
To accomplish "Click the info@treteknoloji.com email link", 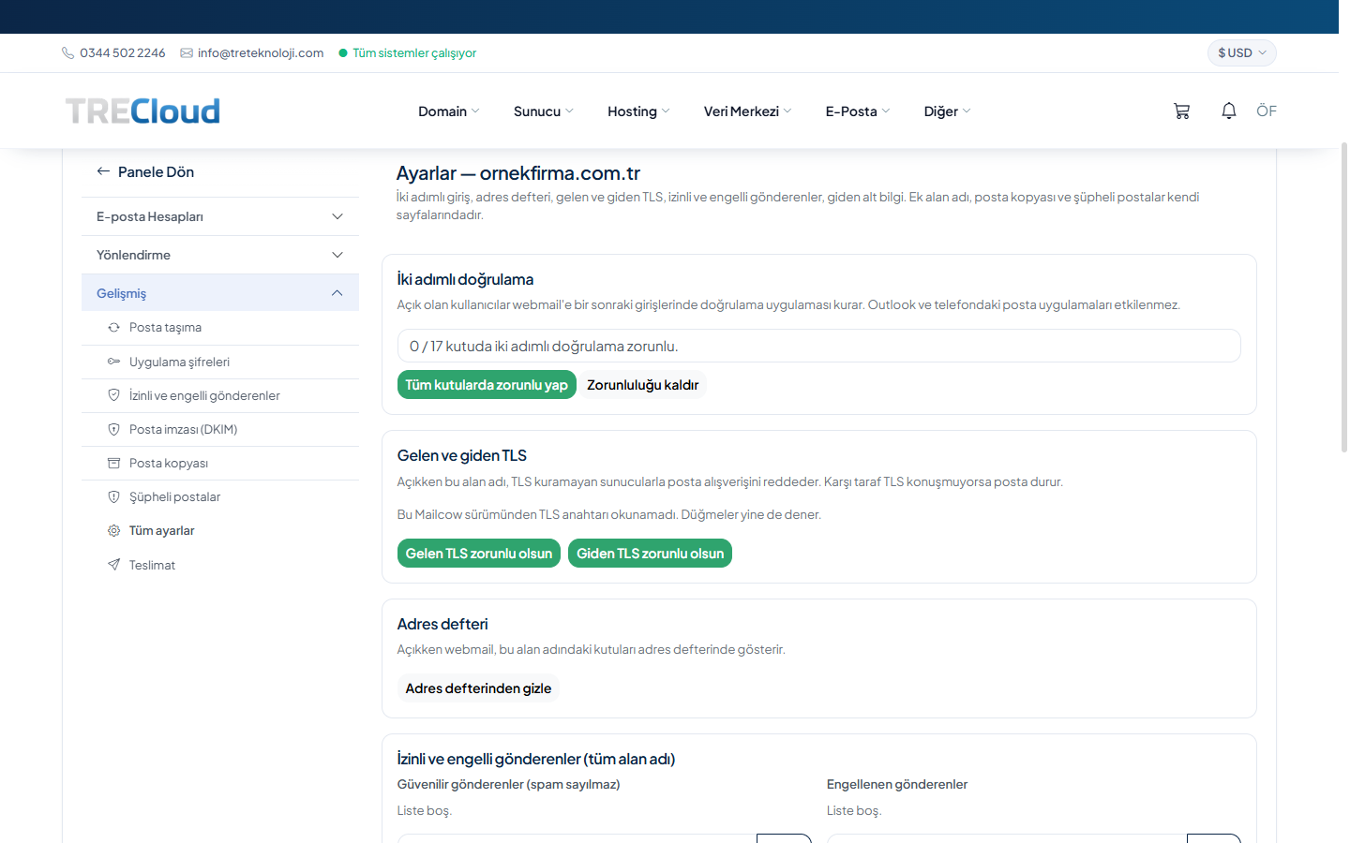I will (x=261, y=53).
